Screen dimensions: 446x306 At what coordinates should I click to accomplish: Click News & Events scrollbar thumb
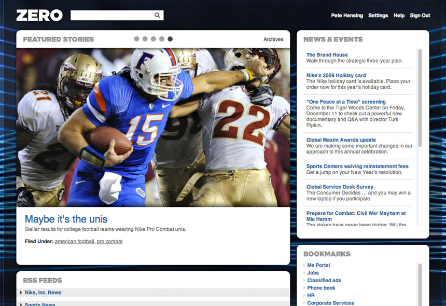tap(420, 98)
